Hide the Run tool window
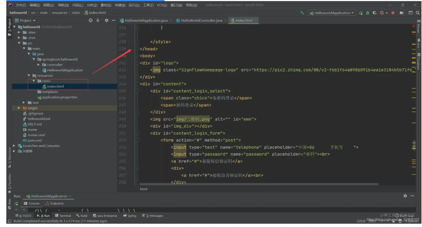The height and width of the screenshot is (227, 422). pyautogui.click(x=412, y=196)
